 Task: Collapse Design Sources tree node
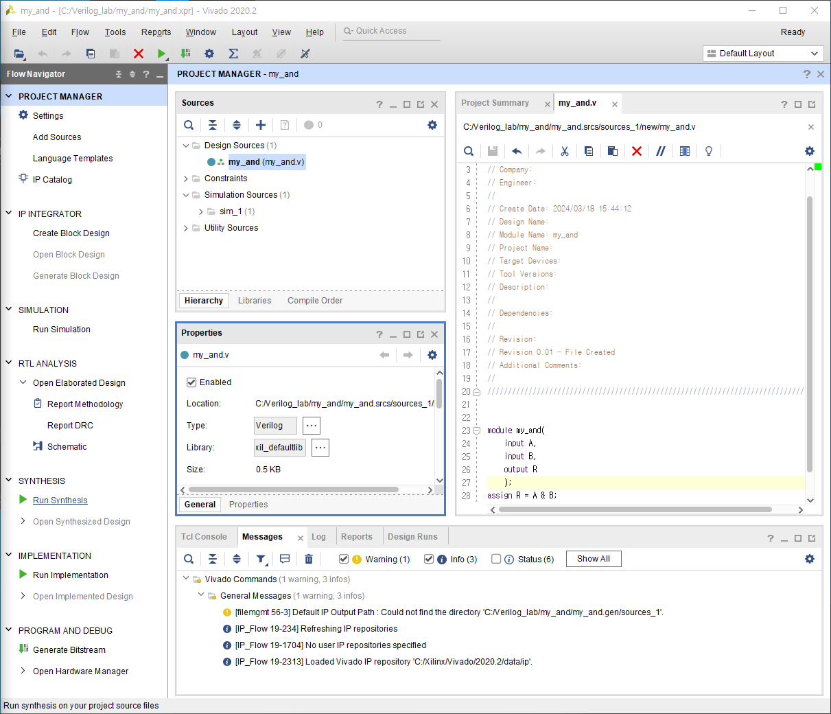[186, 146]
